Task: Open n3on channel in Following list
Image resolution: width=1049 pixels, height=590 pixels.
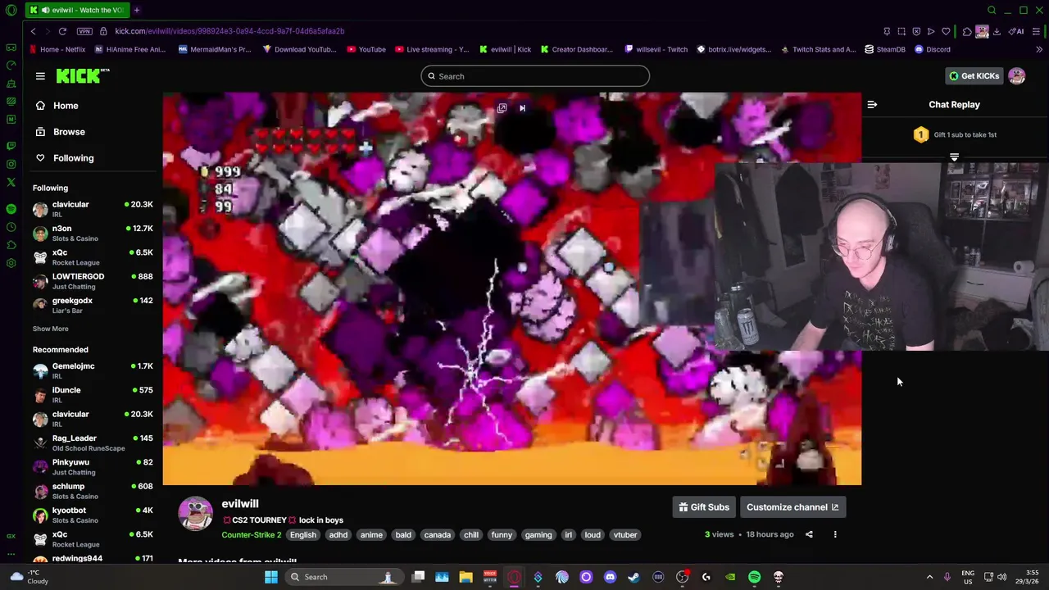Action: (x=93, y=234)
